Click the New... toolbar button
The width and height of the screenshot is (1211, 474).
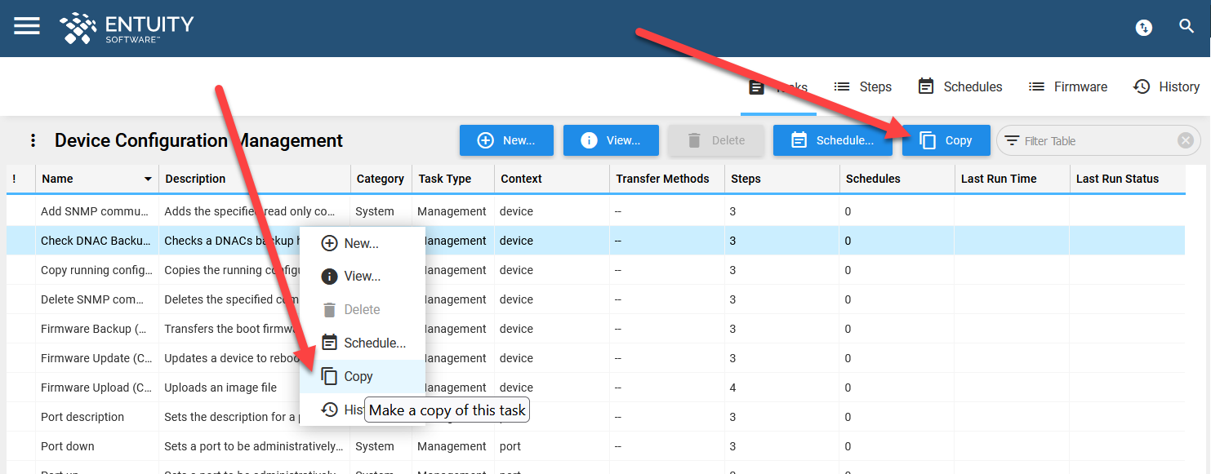point(506,140)
